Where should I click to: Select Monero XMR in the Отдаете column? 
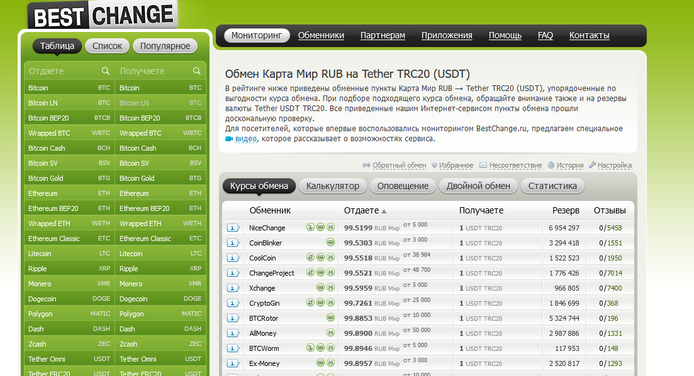tap(69, 284)
